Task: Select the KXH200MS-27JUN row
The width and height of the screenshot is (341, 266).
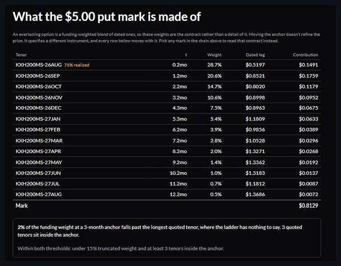Action: click(x=167, y=173)
